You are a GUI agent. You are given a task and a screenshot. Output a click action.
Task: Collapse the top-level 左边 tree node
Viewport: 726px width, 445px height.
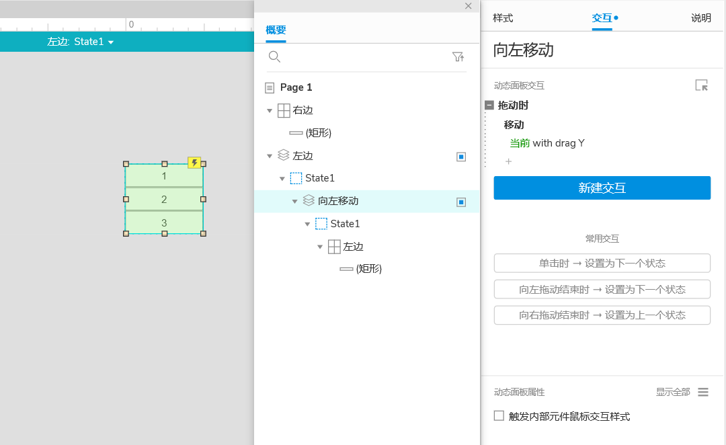coord(270,156)
